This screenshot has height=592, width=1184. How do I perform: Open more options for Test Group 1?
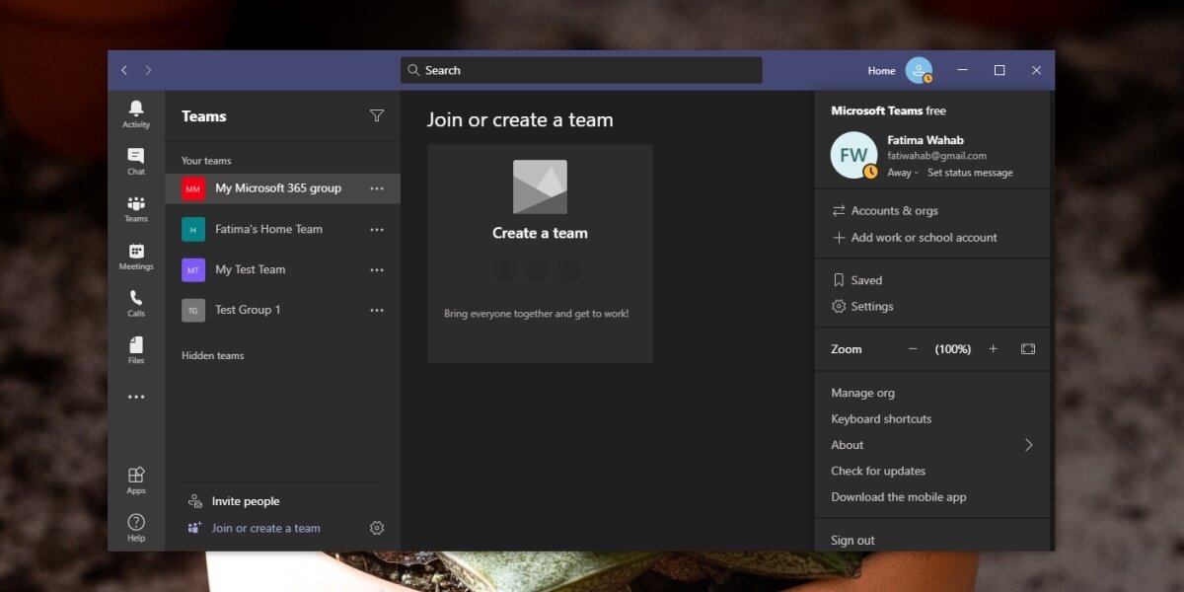[x=377, y=310]
